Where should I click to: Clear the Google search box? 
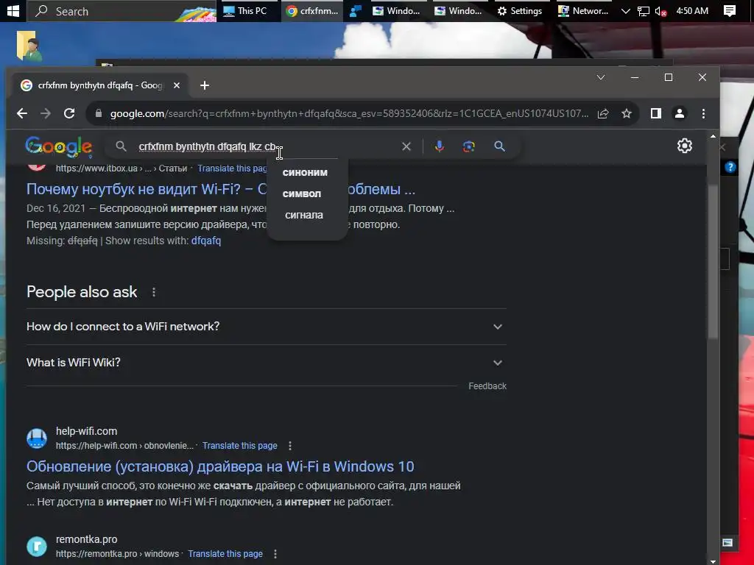[406, 146]
